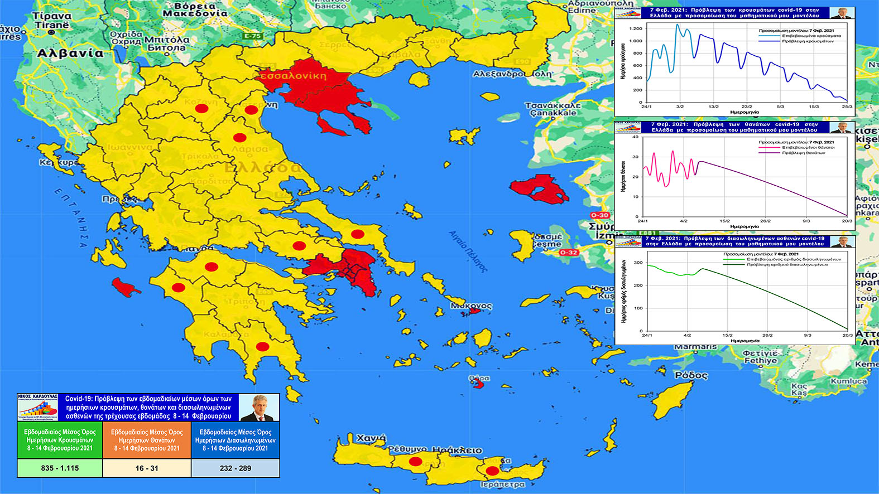This screenshot has width=879, height=494.
Task: Select the red dot in central Crete
Action: pos(415,462)
